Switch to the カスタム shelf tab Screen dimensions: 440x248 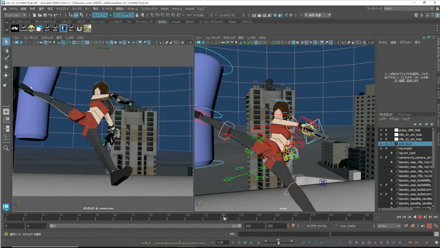point(162,22)
